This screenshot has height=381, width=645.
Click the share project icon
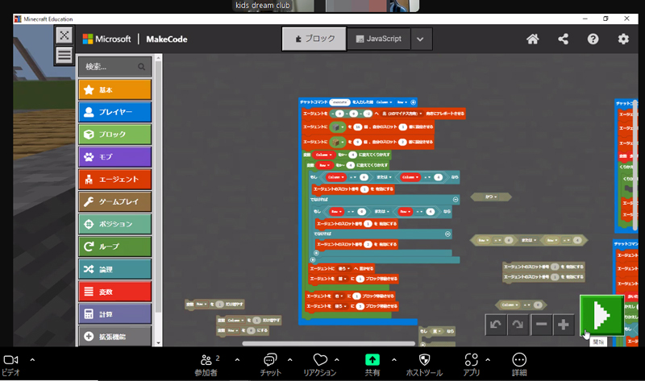click(x=563, y=39)
